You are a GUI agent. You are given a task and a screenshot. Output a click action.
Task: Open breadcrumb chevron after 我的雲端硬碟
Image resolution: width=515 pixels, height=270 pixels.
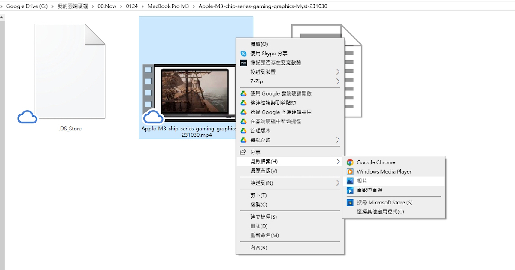coord(92,6)
